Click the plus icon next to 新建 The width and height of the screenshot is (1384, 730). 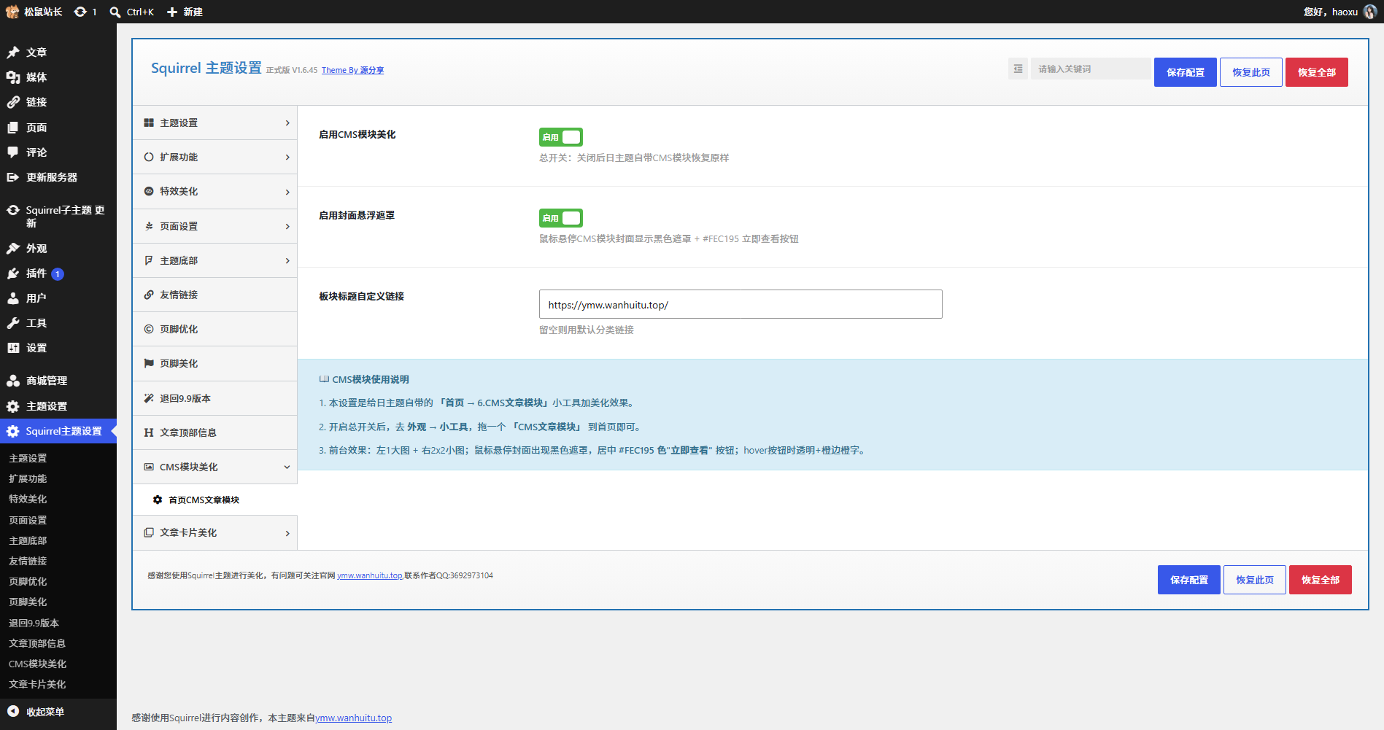tap(172, 12)
